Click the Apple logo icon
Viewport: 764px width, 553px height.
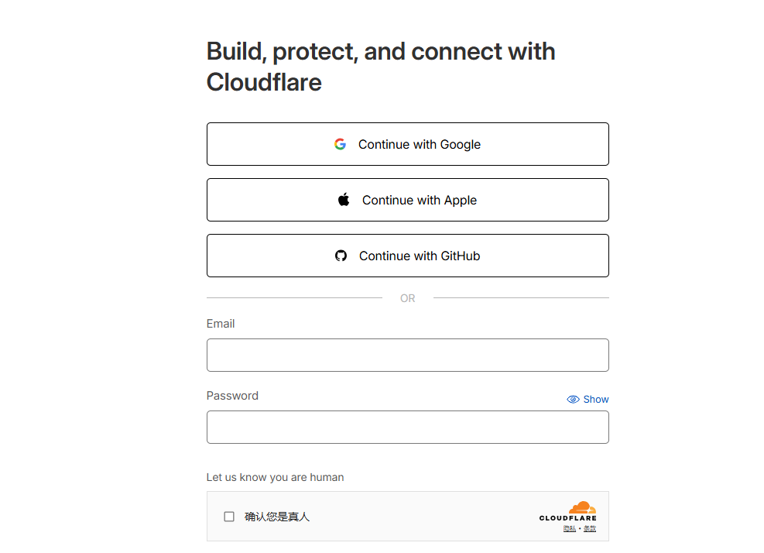(x=344, y=200)
